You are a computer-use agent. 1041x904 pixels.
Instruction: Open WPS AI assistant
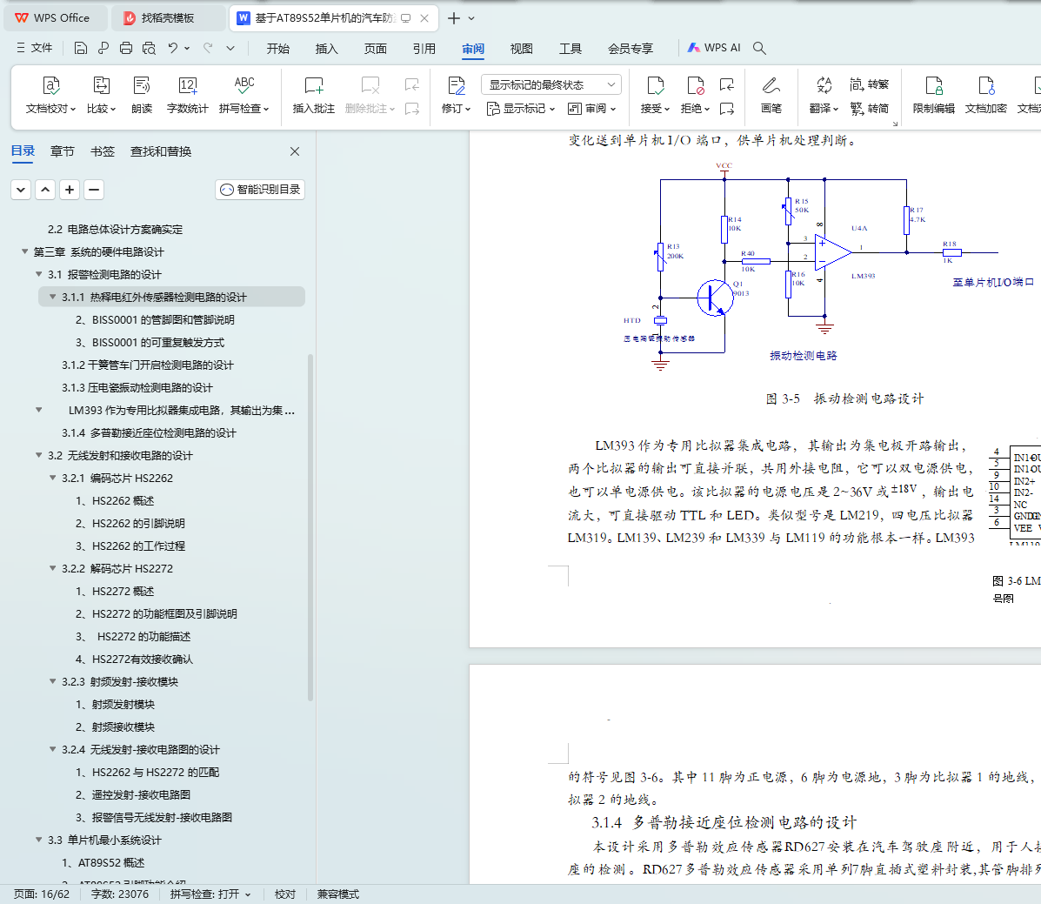tap(714, 48)
